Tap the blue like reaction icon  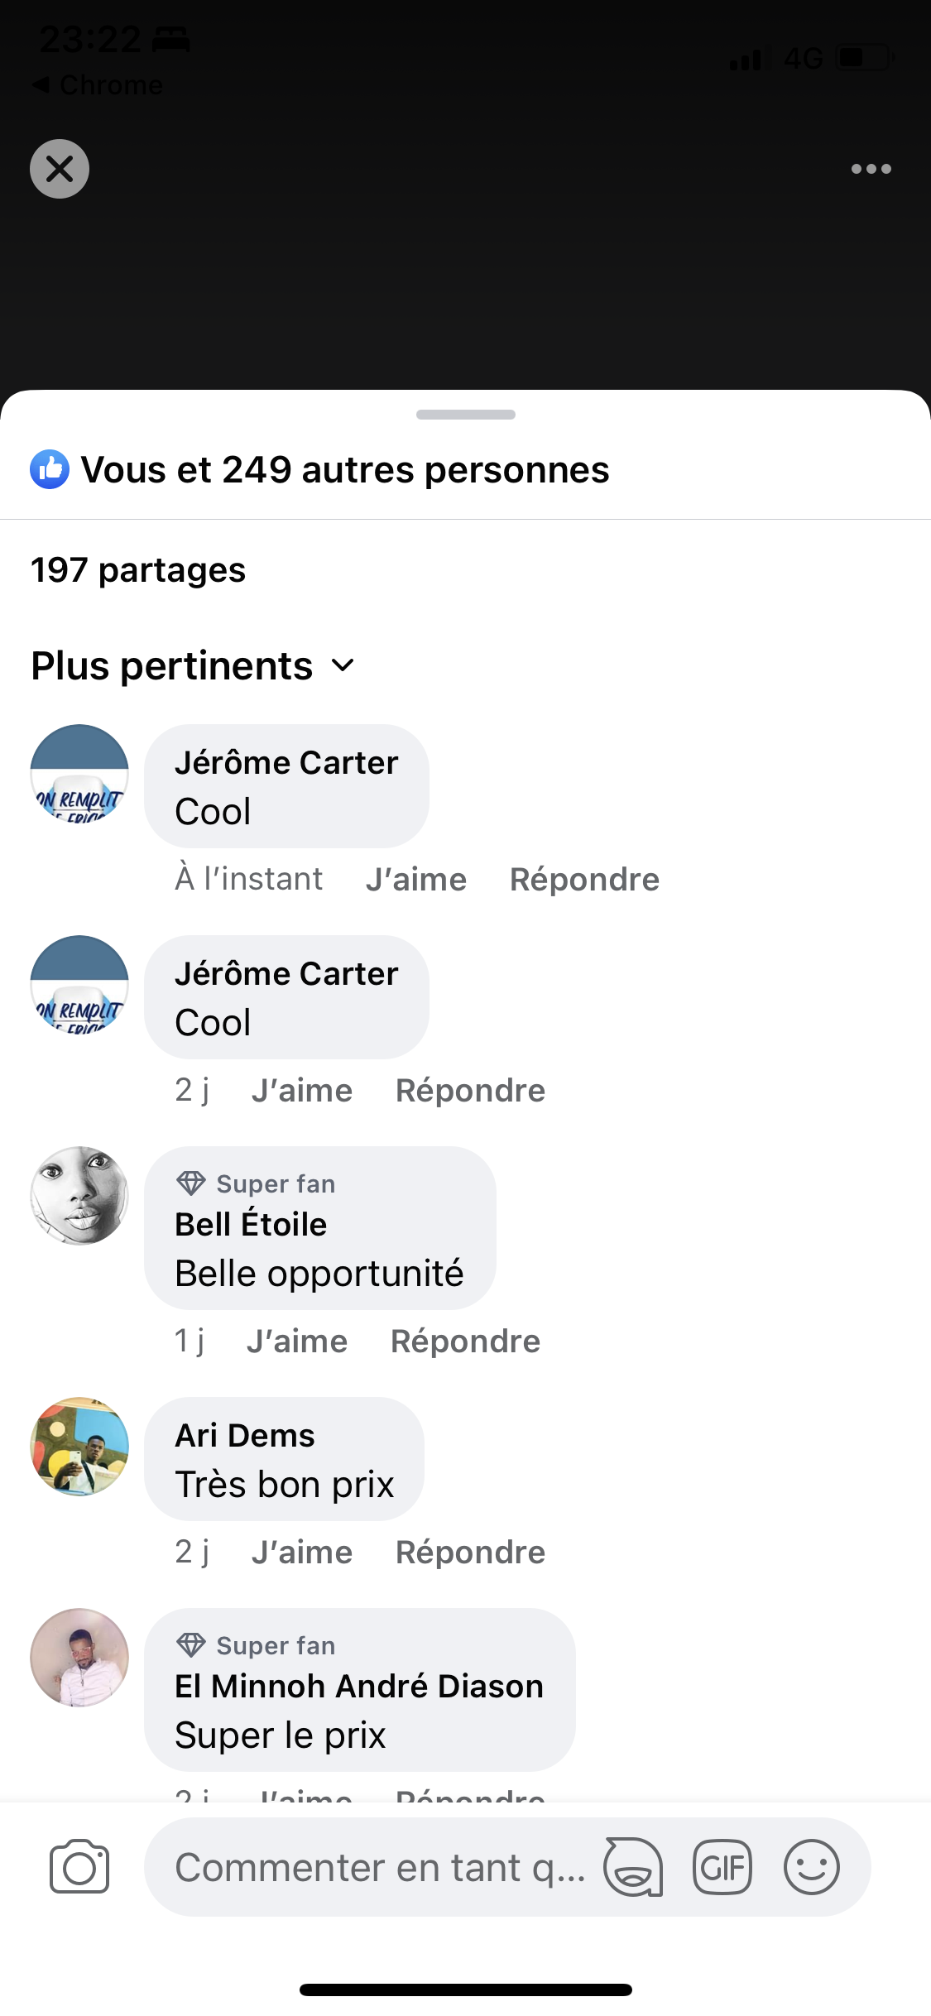(50, 470)
